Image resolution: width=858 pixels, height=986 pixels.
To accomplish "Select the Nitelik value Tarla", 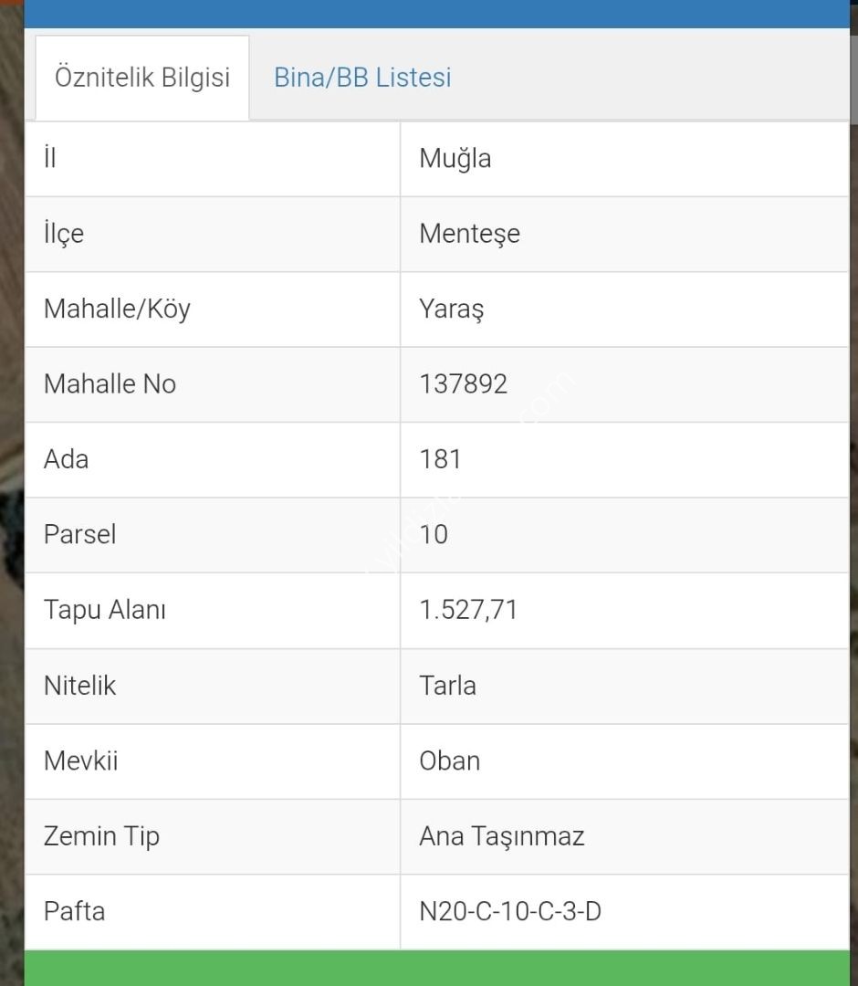I will pyautogui.click(x=447, y=685).
